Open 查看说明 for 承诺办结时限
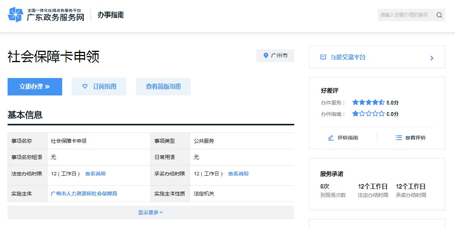Viewport: 455px width, 228px height. pos(238,174)
